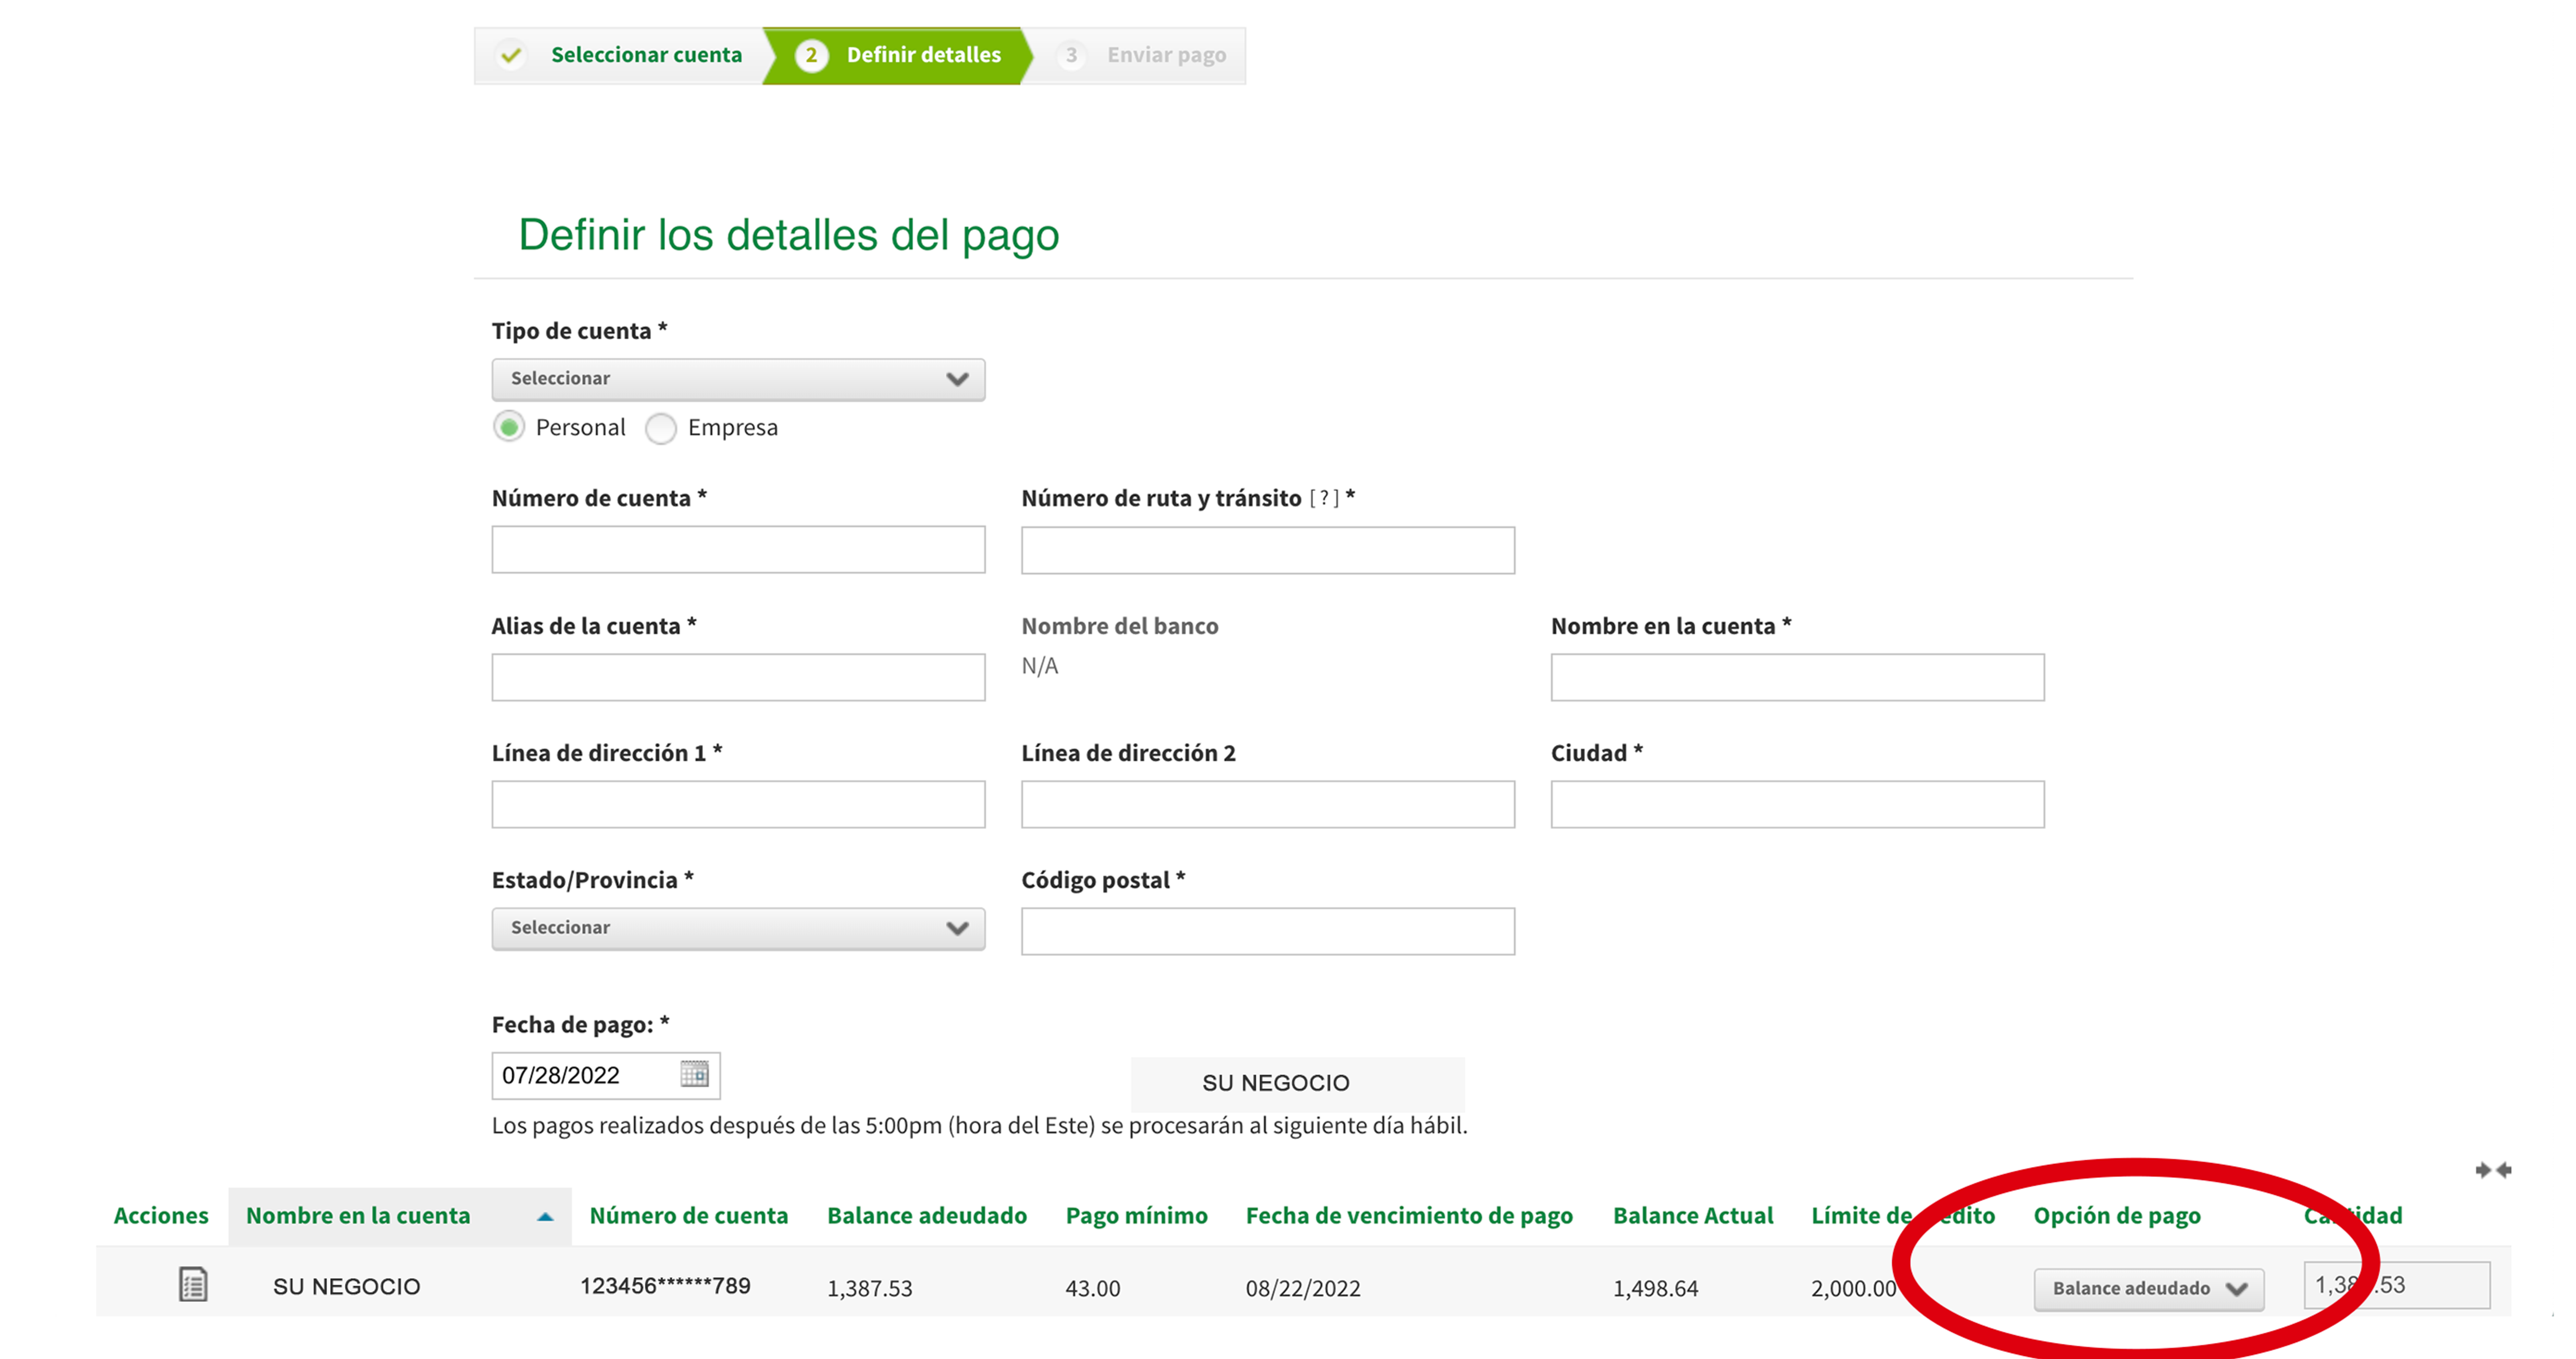Click the Número de cuenta input field
2576x1359 pixels.
click(738, 549)
